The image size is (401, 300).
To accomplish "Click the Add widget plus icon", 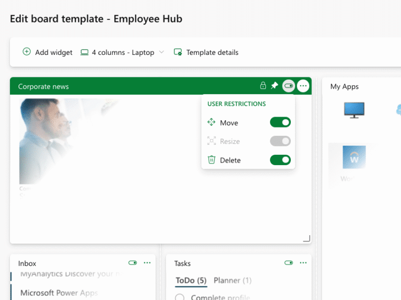I will coord(27,52).
